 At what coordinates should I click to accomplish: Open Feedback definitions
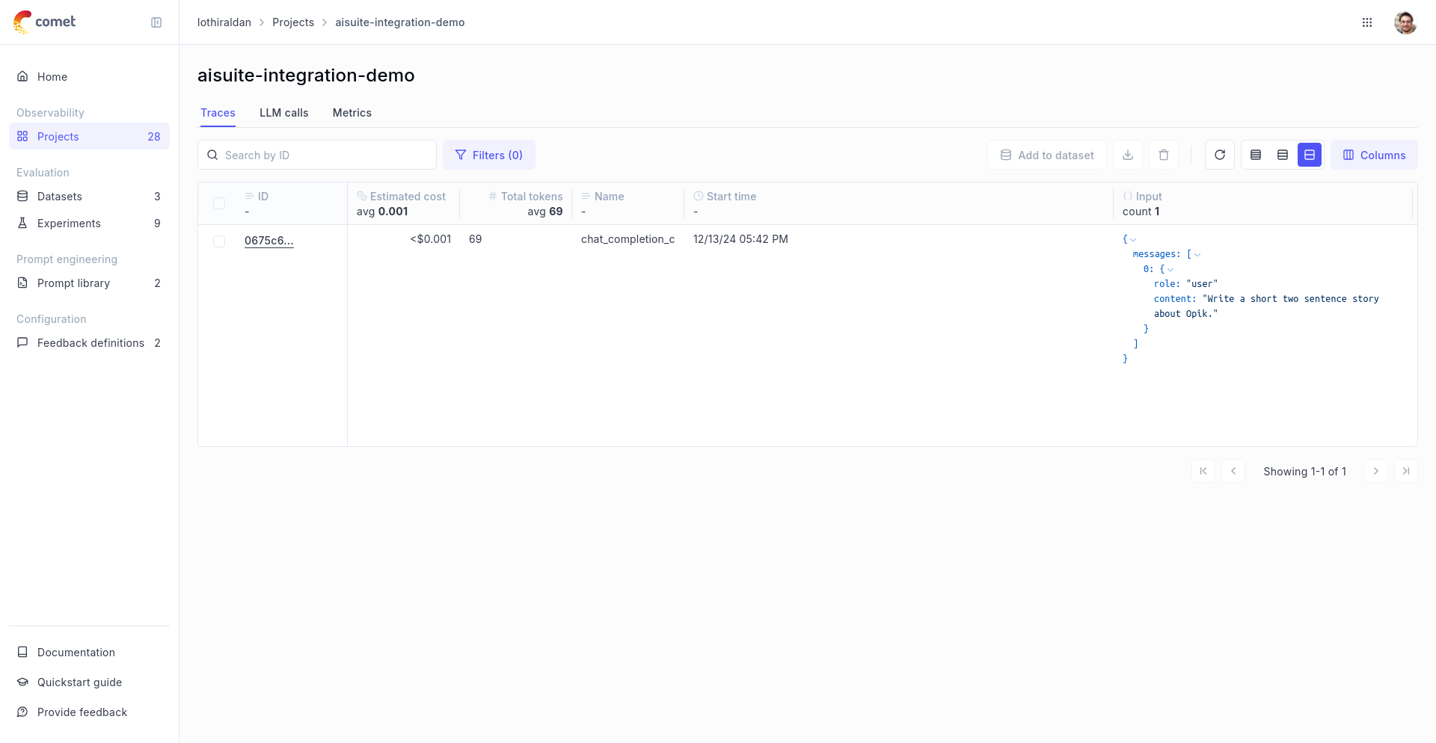point(90,342)
